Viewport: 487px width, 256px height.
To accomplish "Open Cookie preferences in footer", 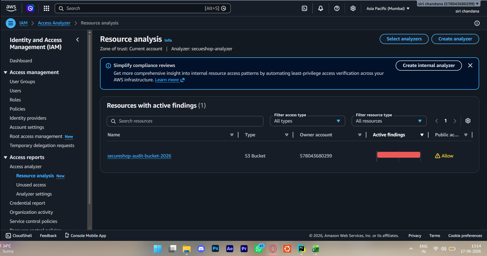I will pos(465,236).
